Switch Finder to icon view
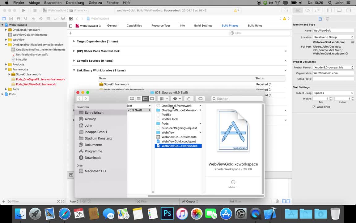This screenshot has height=223, width=356. coord(132,98)
